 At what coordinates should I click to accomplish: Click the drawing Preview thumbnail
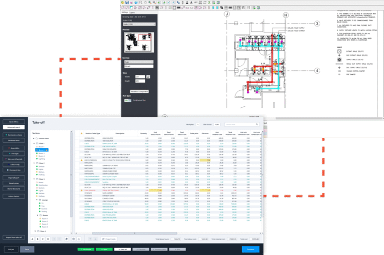coord(139,42)
